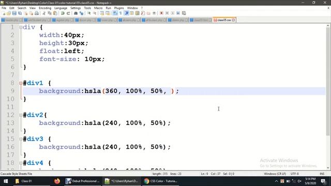Toggle synchronized horizontal scrolling

108,13
